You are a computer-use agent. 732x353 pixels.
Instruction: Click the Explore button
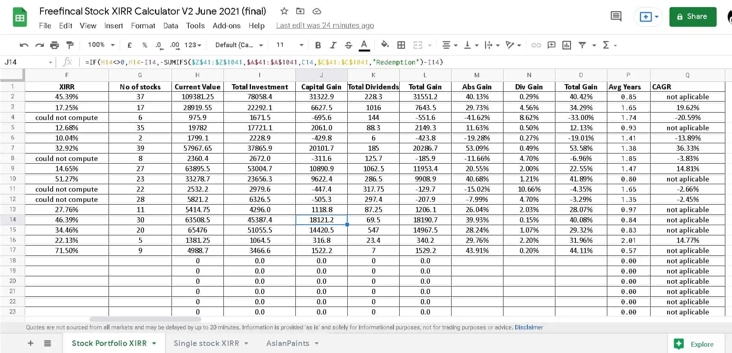696,344
